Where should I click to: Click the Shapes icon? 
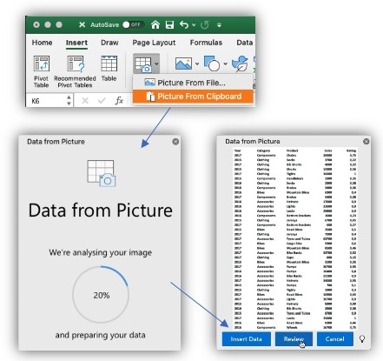point(212,64)
